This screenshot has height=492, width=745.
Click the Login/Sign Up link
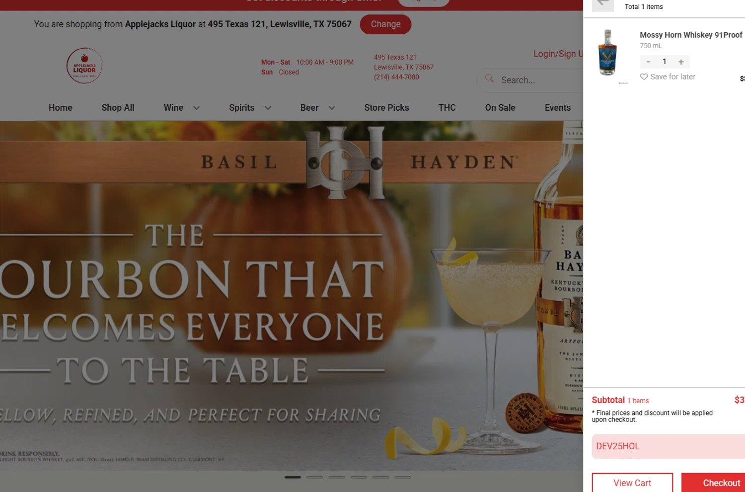point(558,54)
